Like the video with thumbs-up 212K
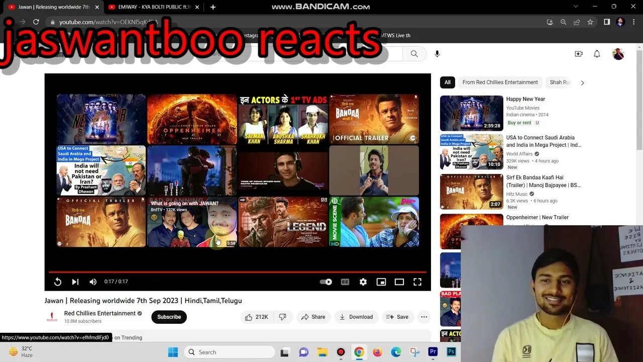The height and width of the screenshot is (362, 643). tap(257, 317)
